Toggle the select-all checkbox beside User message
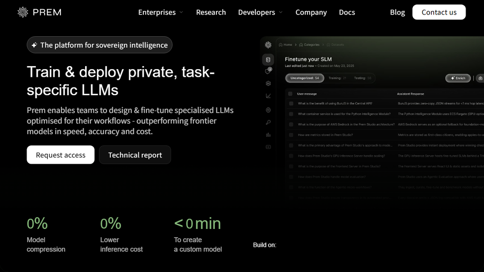The width and height of the screenshot is (484, 272). 290,94
